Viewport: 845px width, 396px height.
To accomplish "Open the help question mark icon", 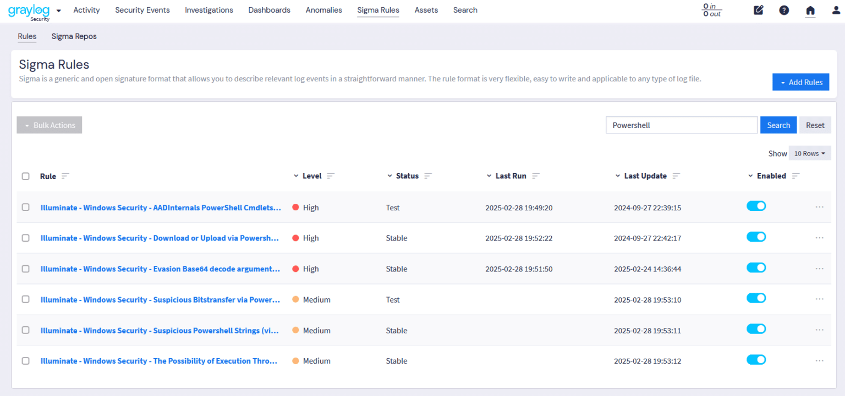I will point(784,10).
